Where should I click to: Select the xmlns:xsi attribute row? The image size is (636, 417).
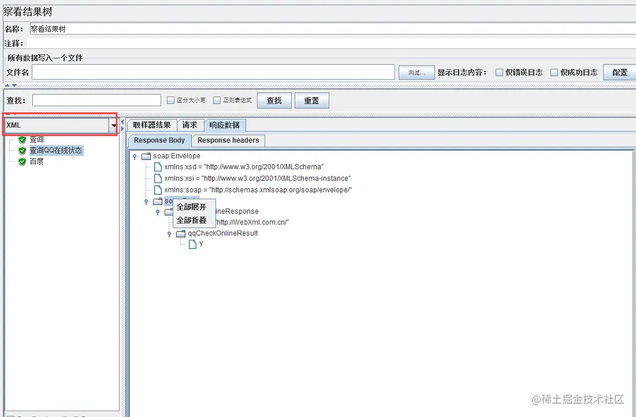pos(258,178)
